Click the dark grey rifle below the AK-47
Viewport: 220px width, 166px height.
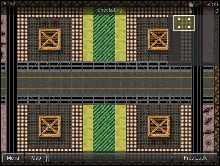208,121
